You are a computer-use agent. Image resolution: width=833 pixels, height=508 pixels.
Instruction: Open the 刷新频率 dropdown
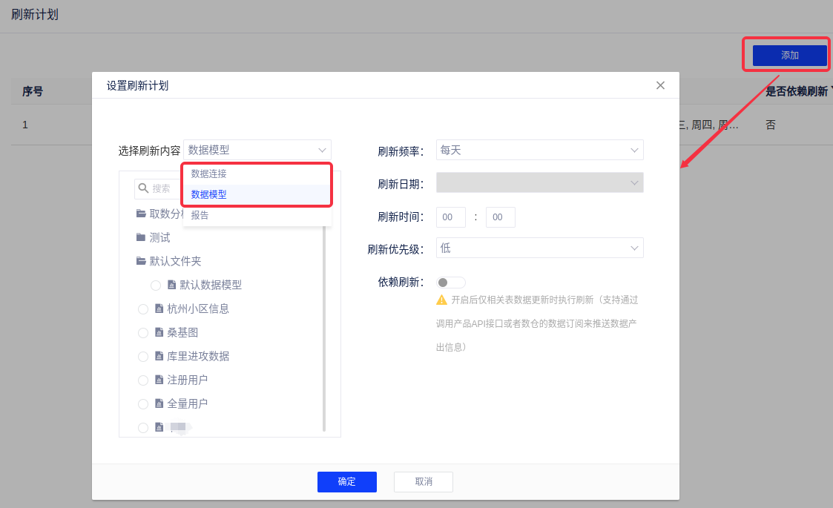(x=539, y=150)
